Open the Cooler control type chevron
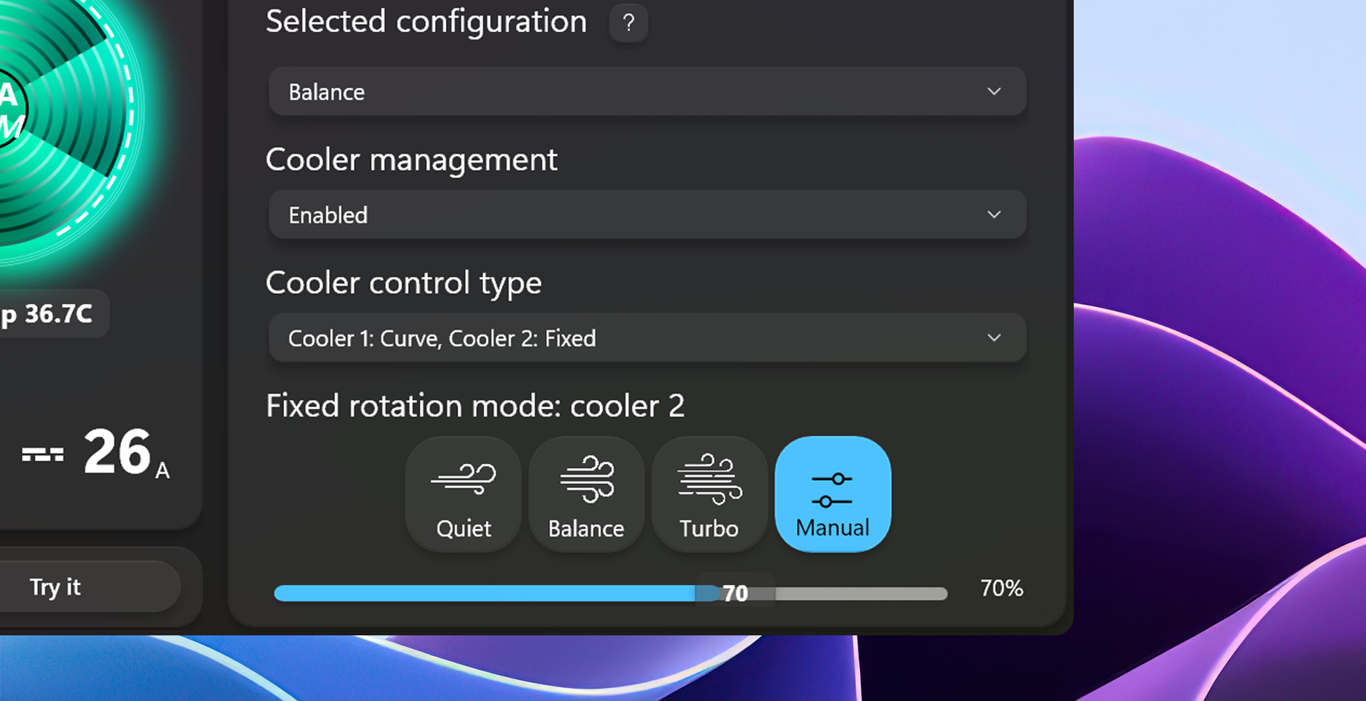 994,338
